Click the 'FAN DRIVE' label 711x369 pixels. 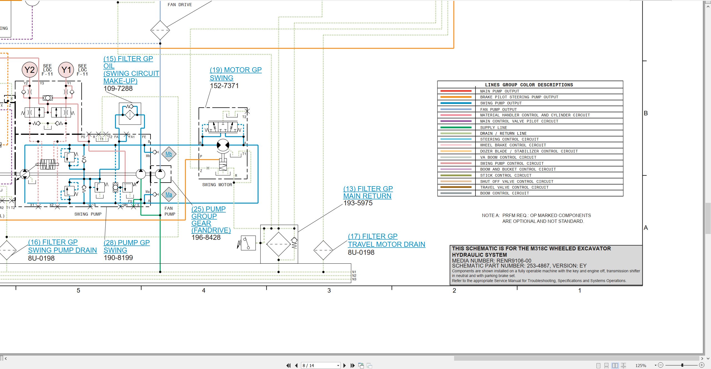click(x=180, y=5)
